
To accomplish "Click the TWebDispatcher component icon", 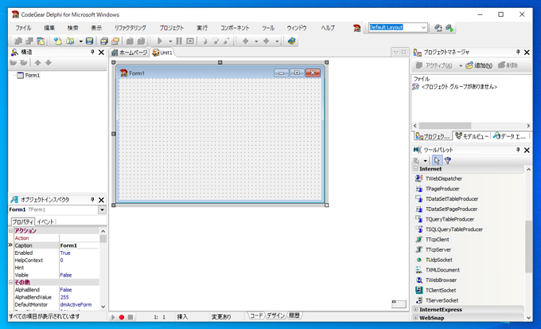I will pos(418,178).
